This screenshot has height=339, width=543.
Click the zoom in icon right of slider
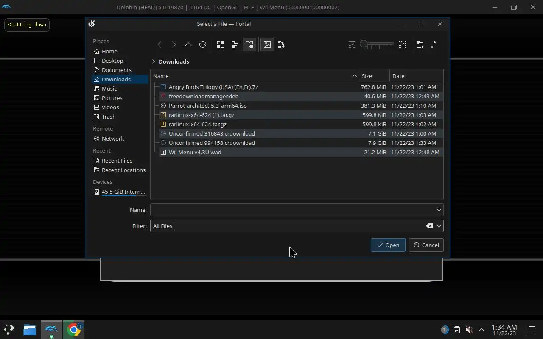tap(402, 44)
